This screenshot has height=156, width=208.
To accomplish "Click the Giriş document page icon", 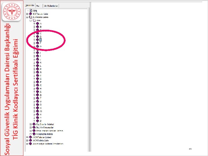I will [x=31, y=10].
